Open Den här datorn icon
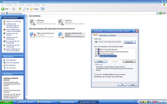This screenshot has height=104, width=167. tap(4, 68)
